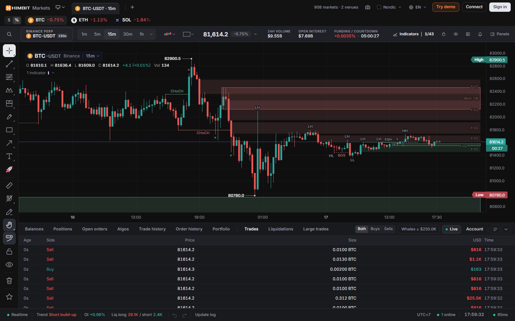The width and height of the screenshot is (515, 321).
Task: Select the BTC-USDT · 15m chart tab
Action: (95, 8)
